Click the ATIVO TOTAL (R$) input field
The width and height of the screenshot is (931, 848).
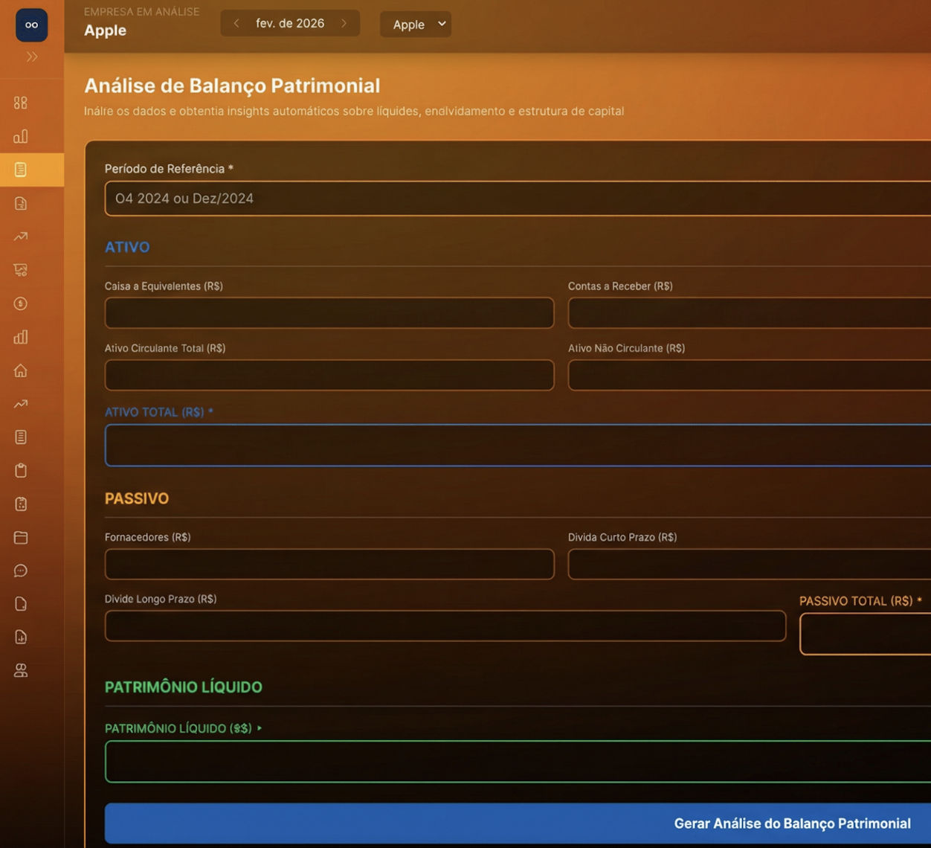pyautogui.click(x=518, y=446)
